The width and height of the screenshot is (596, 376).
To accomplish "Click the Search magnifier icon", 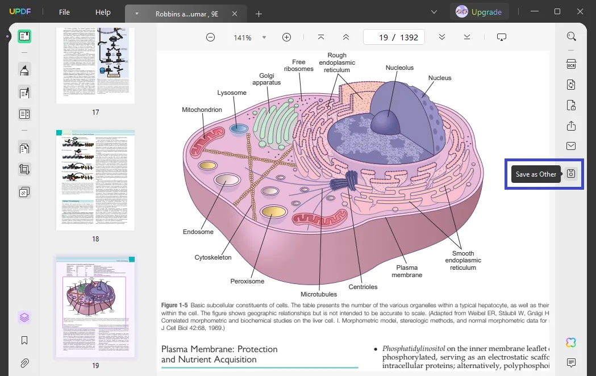I will (572, 36).
